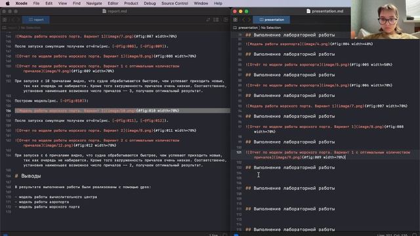Click heading on line 107 in presentation
420x236 pixels.
290,188
